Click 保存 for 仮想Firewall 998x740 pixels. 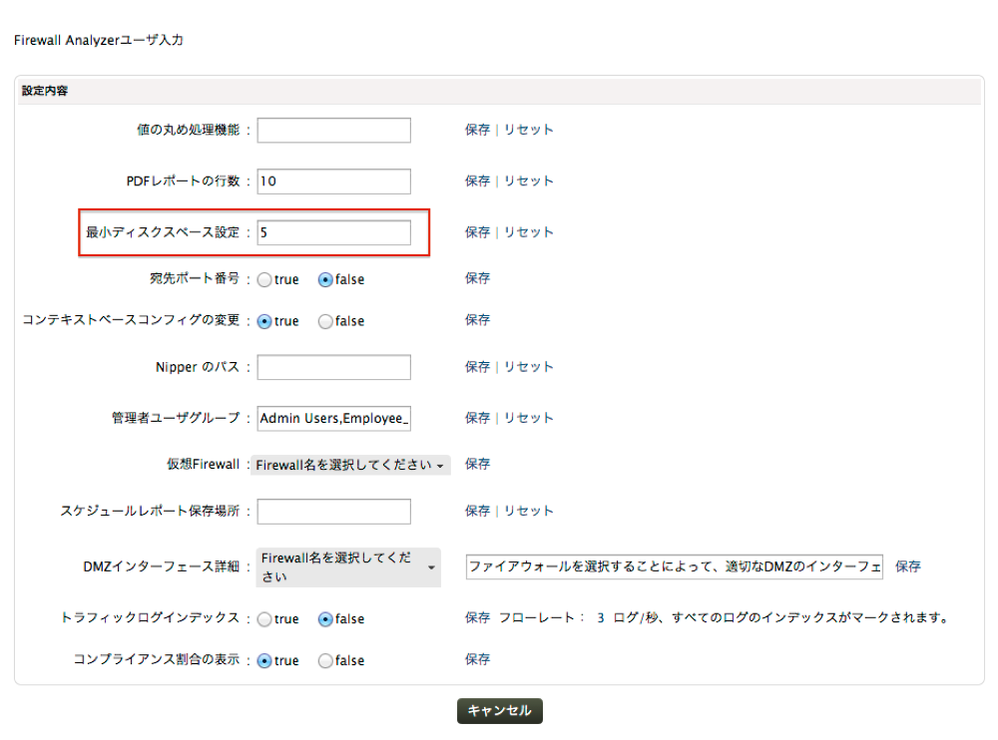(x=477, y=464)
